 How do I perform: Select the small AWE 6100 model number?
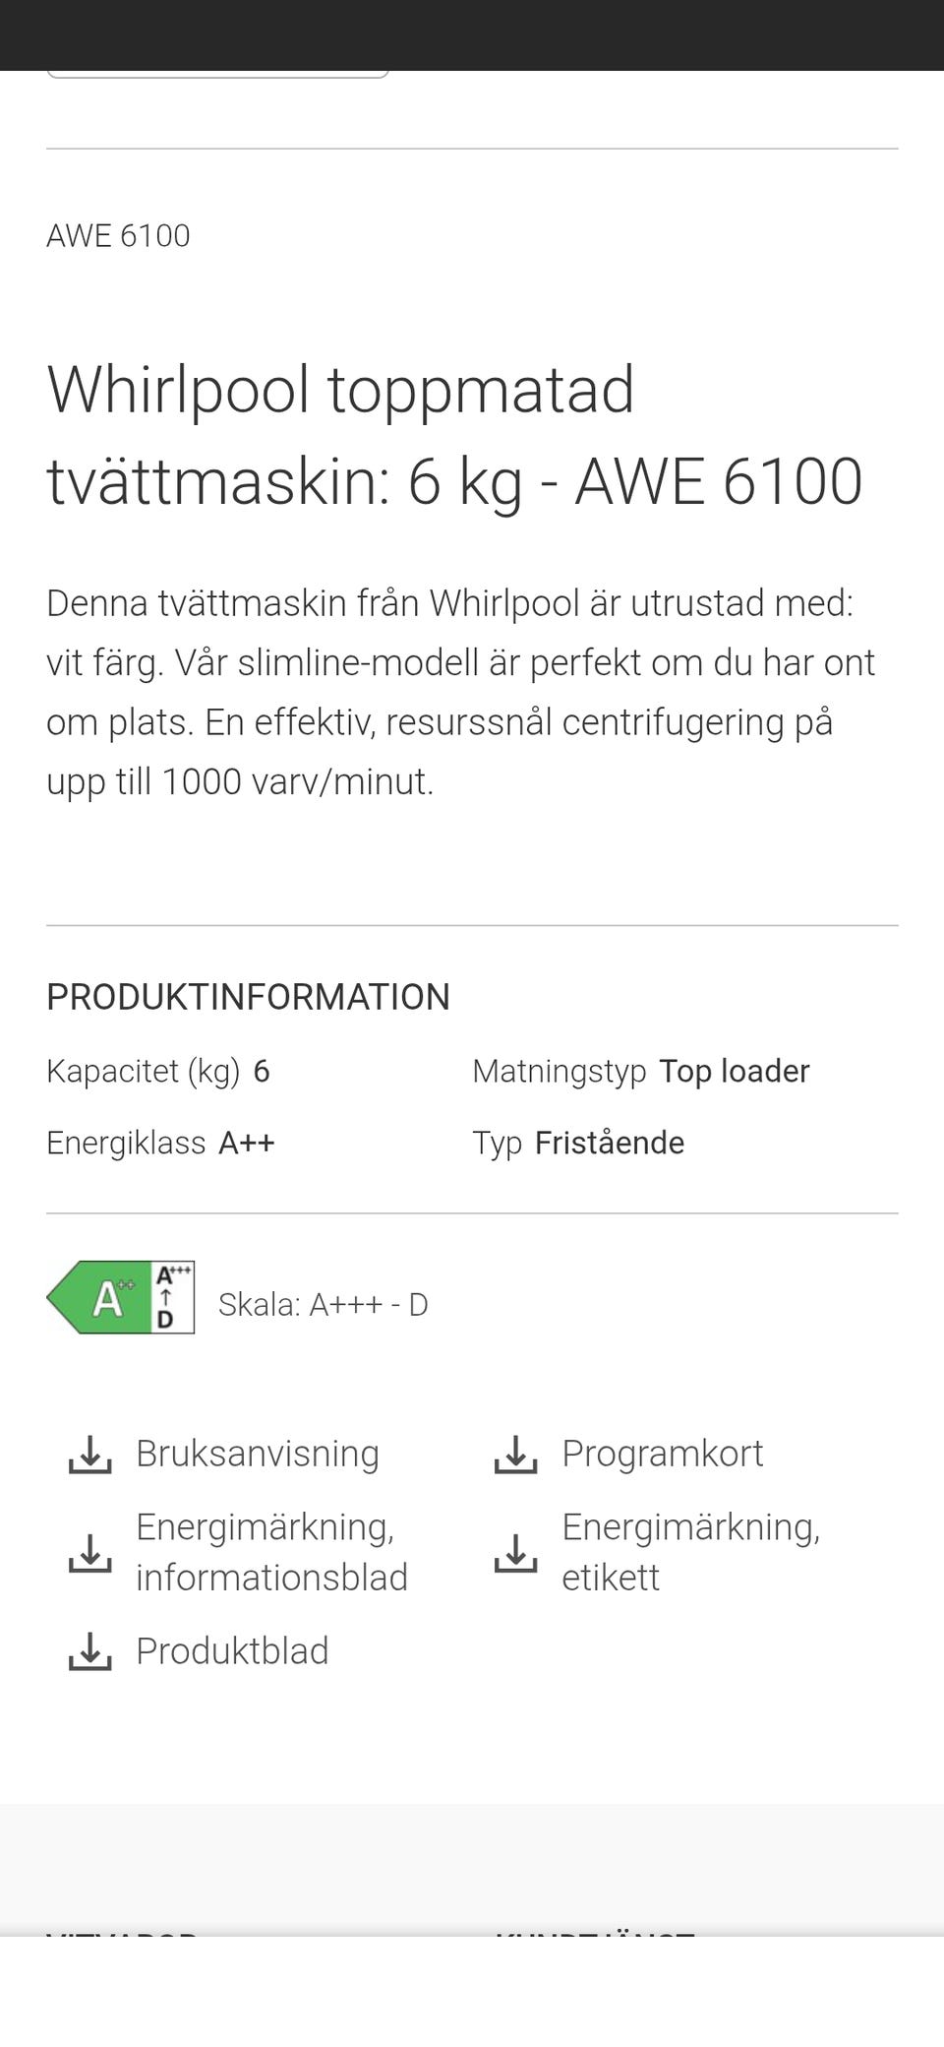pyautogui.click(x=118, y=236)
